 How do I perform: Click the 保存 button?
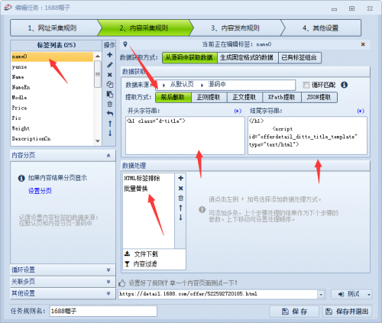coord(294,312)
